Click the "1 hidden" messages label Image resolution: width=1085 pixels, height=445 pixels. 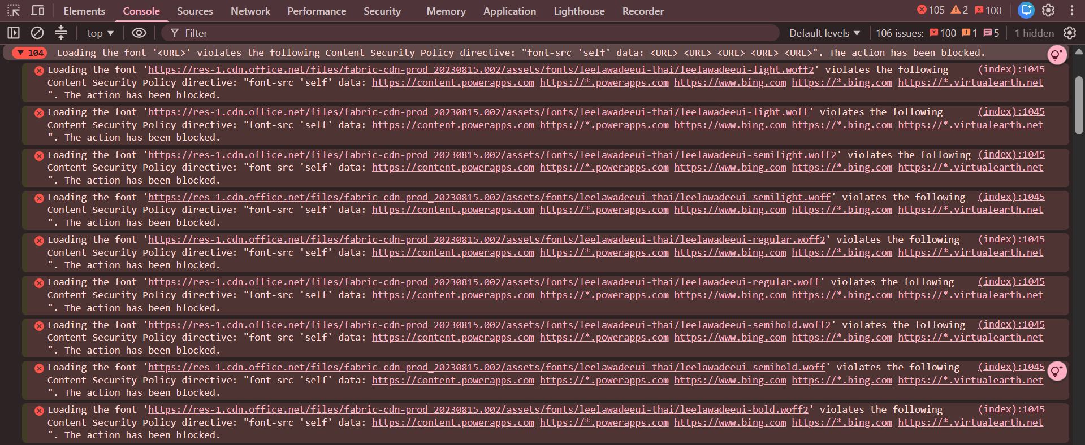[x=1034, y=33]
